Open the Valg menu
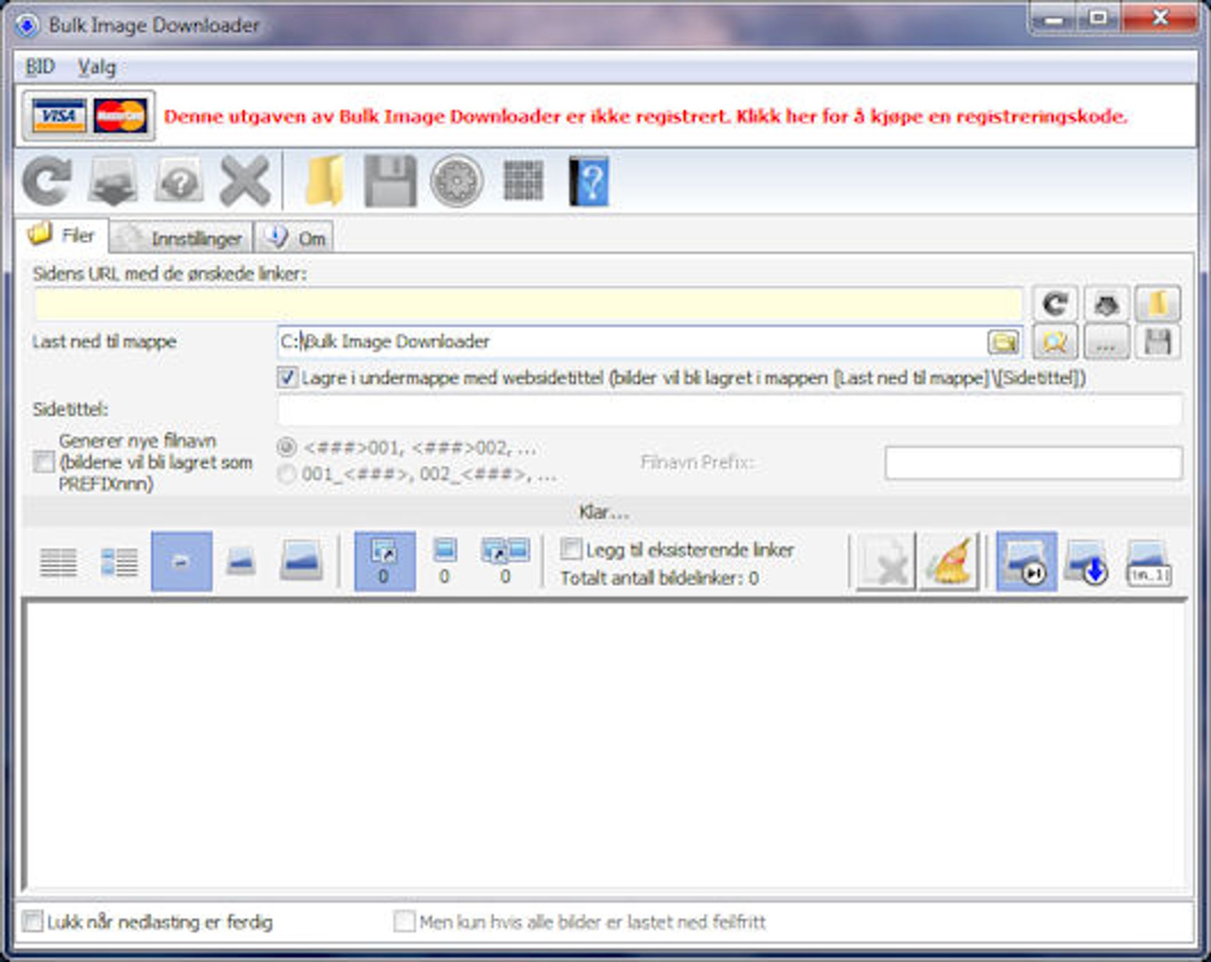This screenshot has height=962, width=1211. tap(96, 67)
